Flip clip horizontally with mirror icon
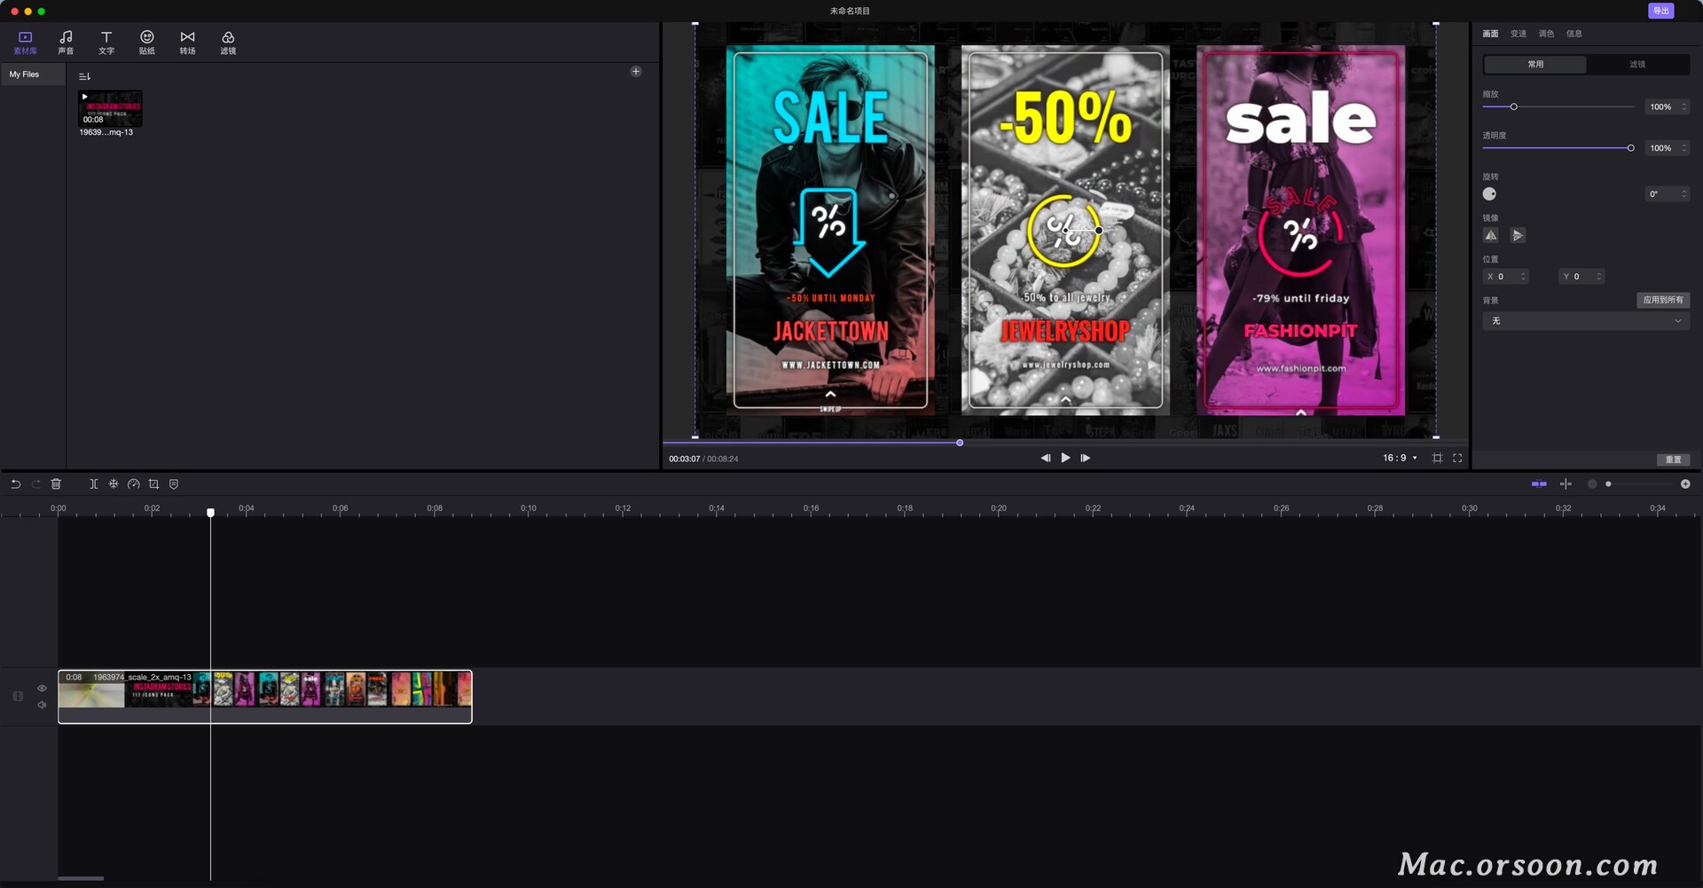The width and height of the screenshot is (1703, 888). pyautogui.click(x=1491, y=235)
